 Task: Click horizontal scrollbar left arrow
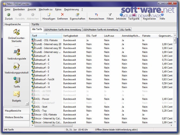tap(32, 125)
